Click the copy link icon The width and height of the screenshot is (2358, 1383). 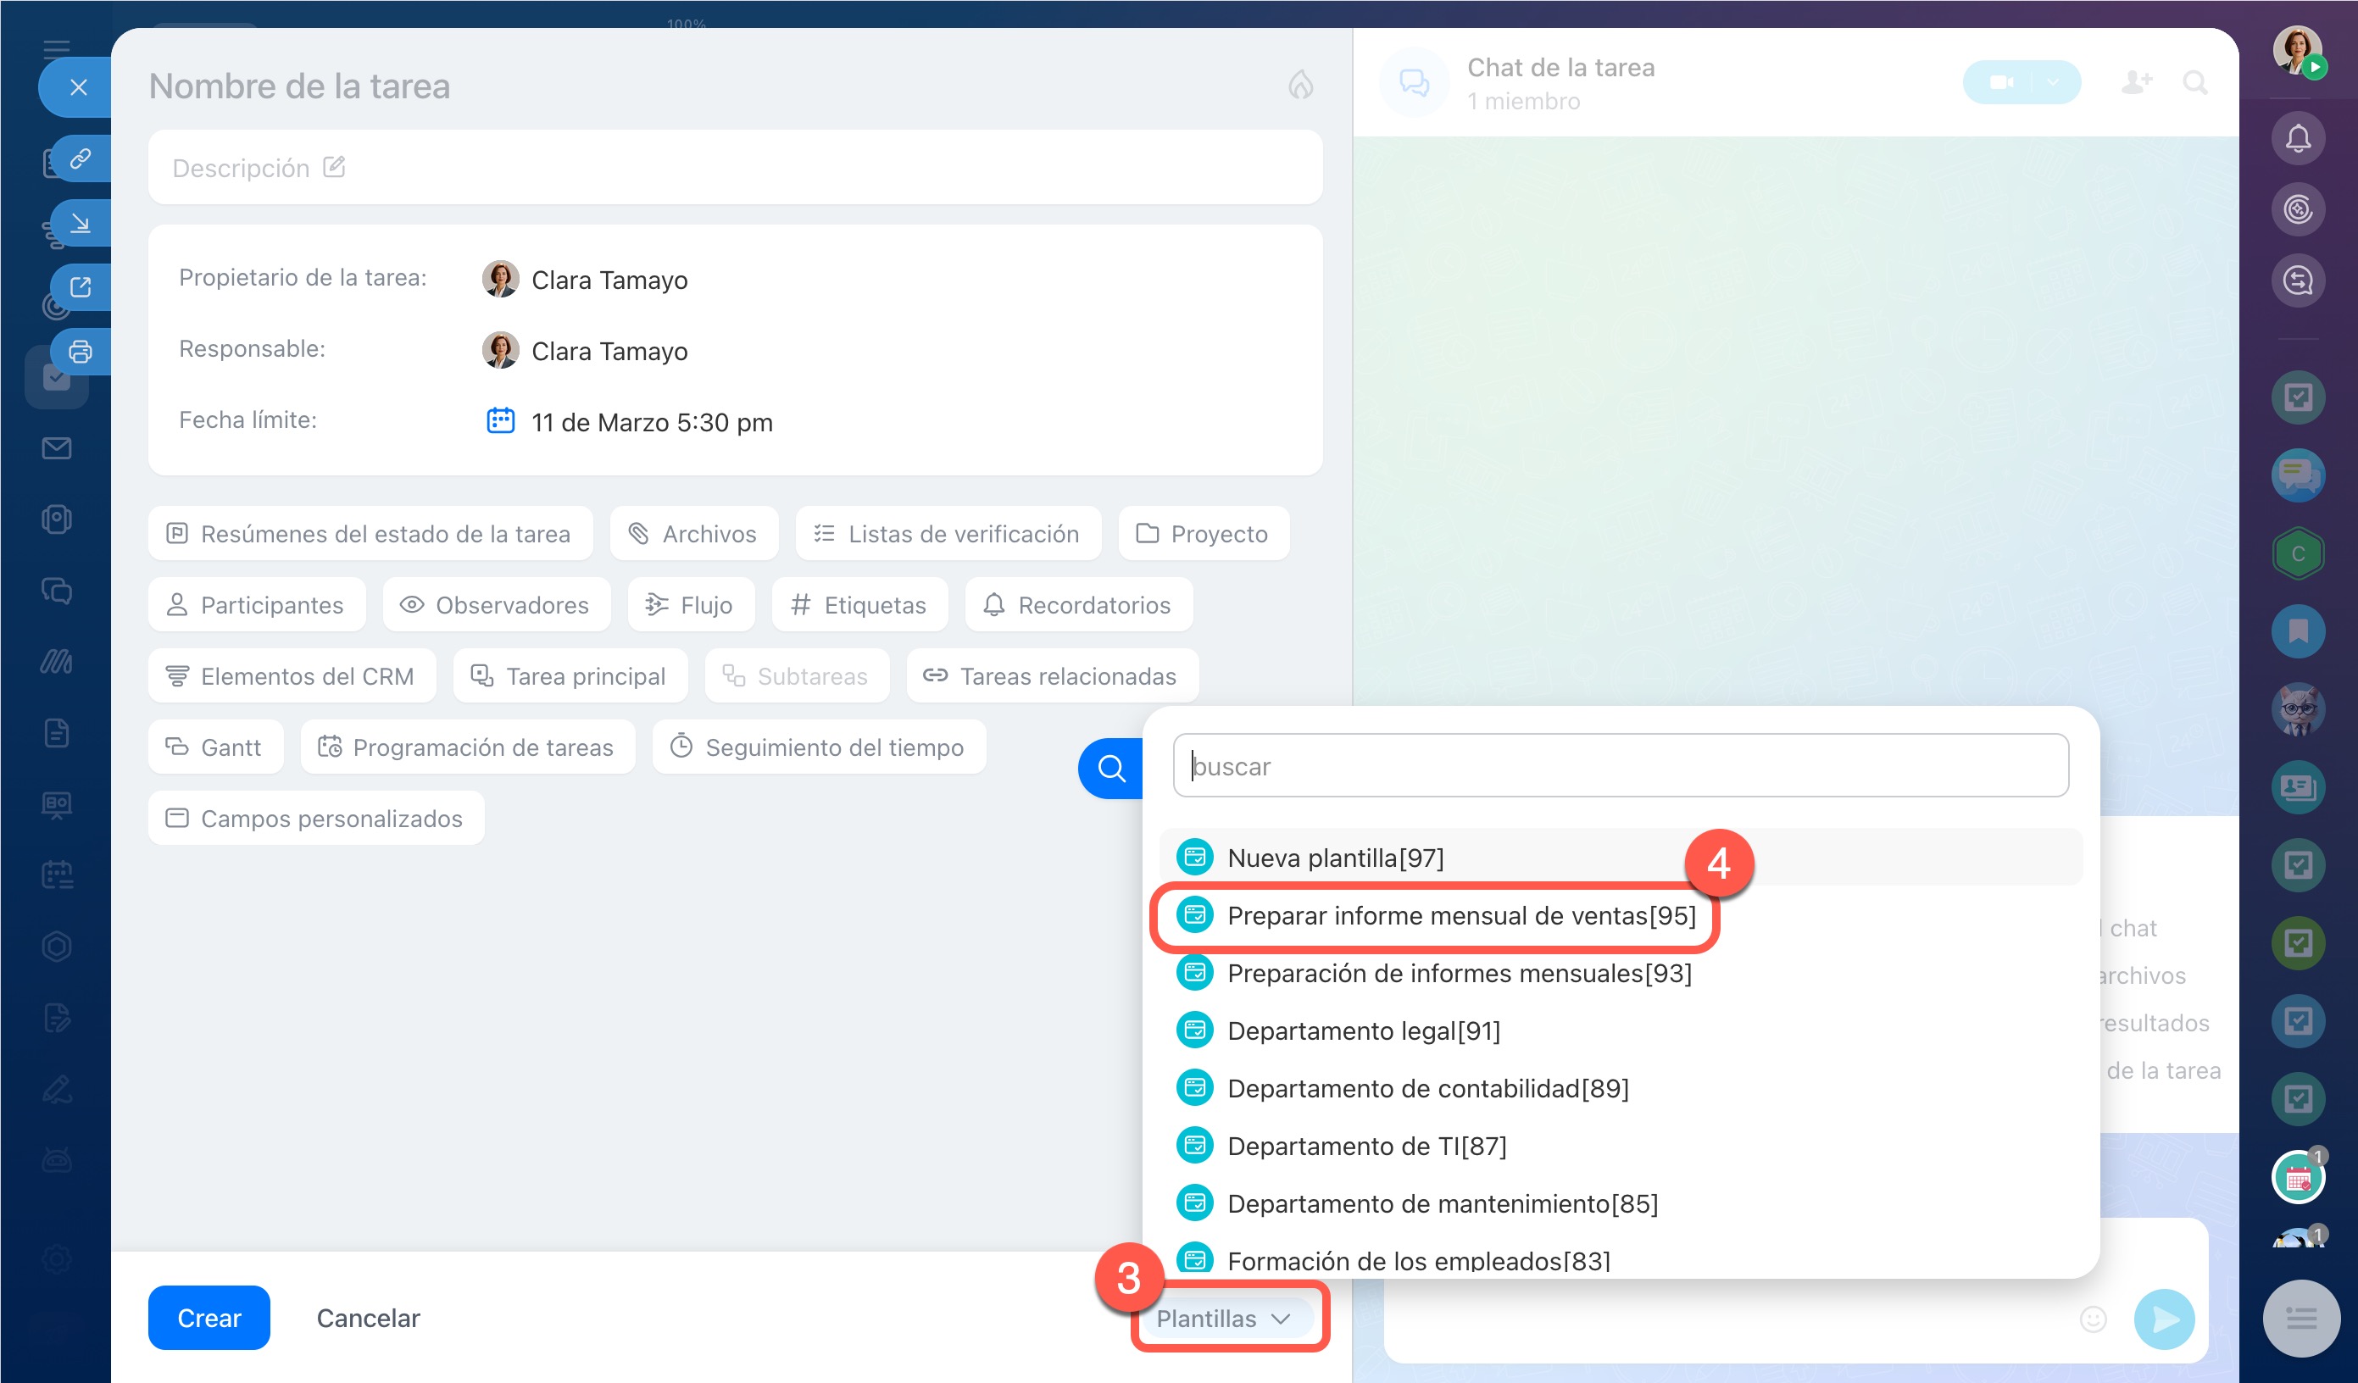[81, 158]
